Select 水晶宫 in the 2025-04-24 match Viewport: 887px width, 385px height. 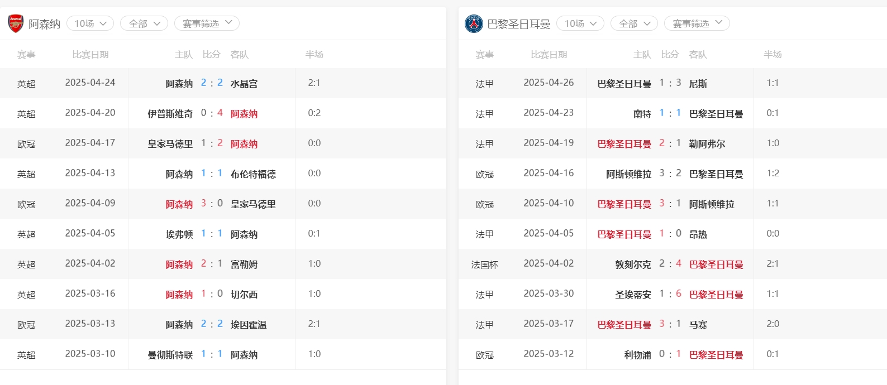click(x=244, y=84)
